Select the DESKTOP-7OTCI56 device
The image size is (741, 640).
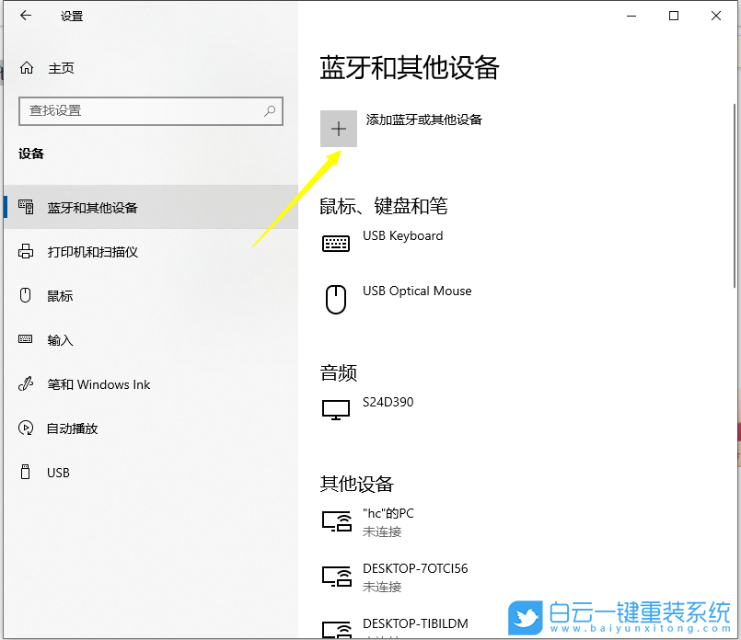414,568
